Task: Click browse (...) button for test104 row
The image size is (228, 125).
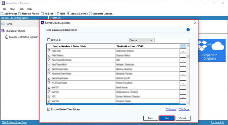Action: coord(183,101)
